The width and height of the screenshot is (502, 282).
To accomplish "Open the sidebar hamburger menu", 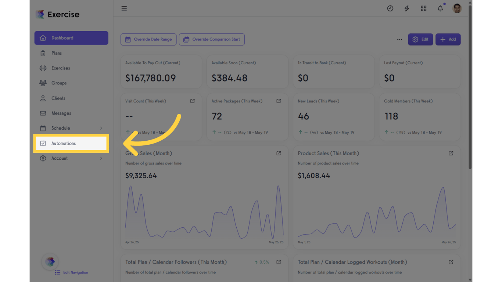I will pos(124,8).
